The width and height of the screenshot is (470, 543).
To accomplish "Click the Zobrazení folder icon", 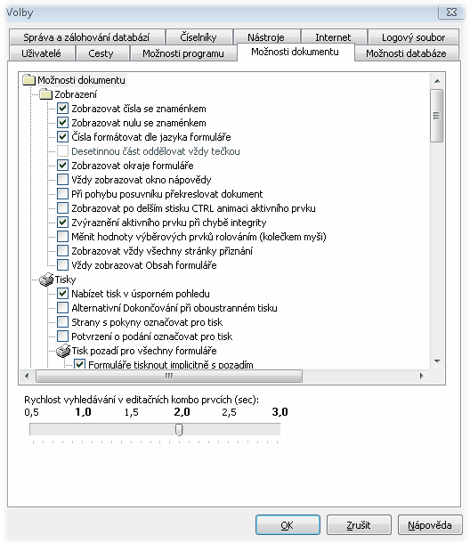I will 45,94.
